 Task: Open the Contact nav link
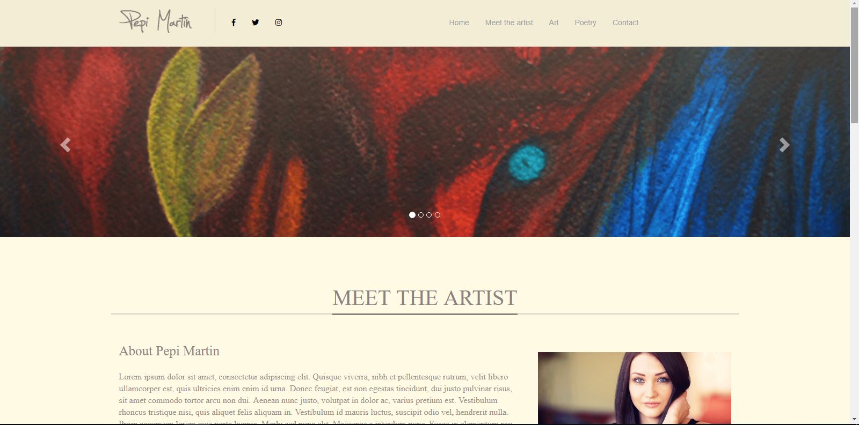[625, 23]
